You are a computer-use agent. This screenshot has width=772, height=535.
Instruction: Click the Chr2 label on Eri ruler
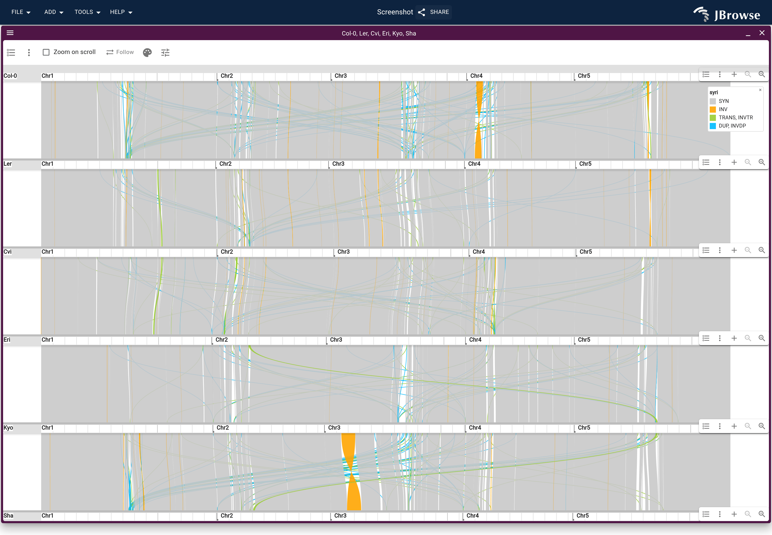[221, 340]
